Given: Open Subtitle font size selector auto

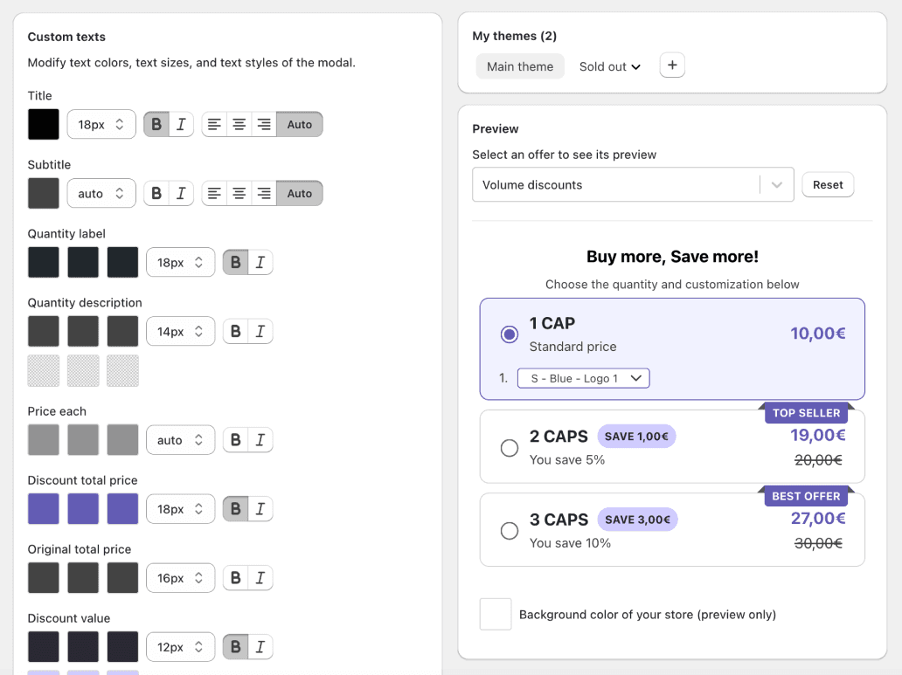Looking at the screenshot, I should coord(101,193).
